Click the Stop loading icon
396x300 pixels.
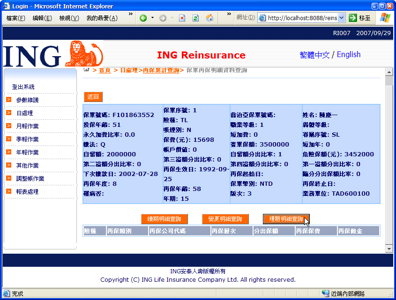pos(182,18)
